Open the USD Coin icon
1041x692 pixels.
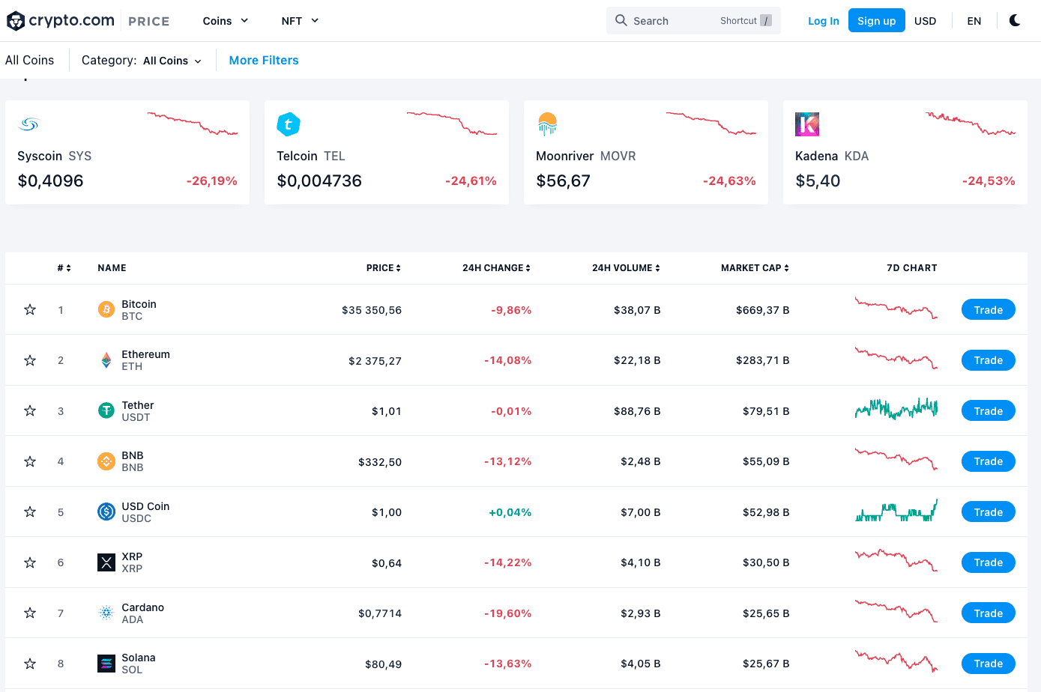[x=106, y=512]
